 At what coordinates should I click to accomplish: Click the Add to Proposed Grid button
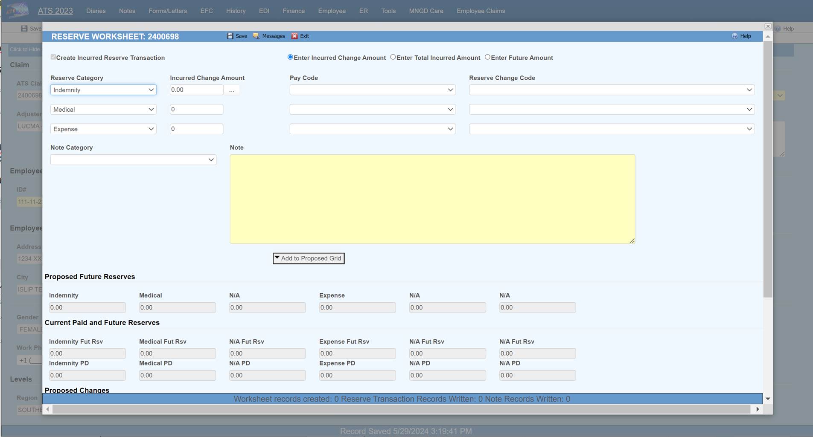(308, 258)
